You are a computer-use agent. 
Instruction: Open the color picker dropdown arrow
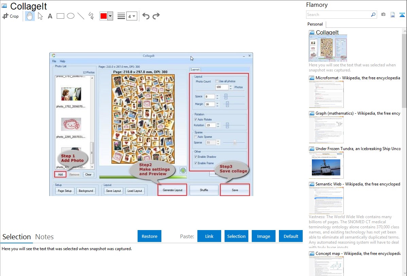click(x=110, y=16)
